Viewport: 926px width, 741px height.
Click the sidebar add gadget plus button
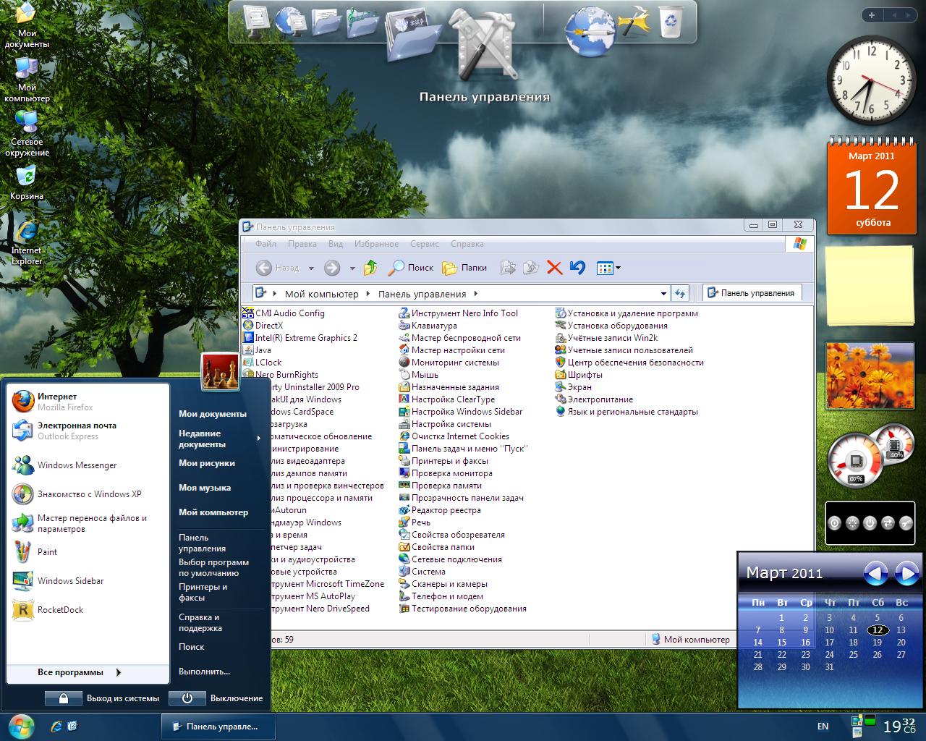pyautogui.click(x=872, y=14)
